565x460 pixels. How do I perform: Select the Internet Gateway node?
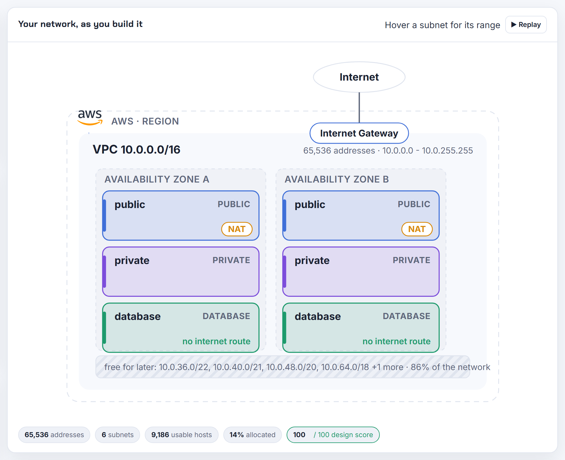[359, 133]
